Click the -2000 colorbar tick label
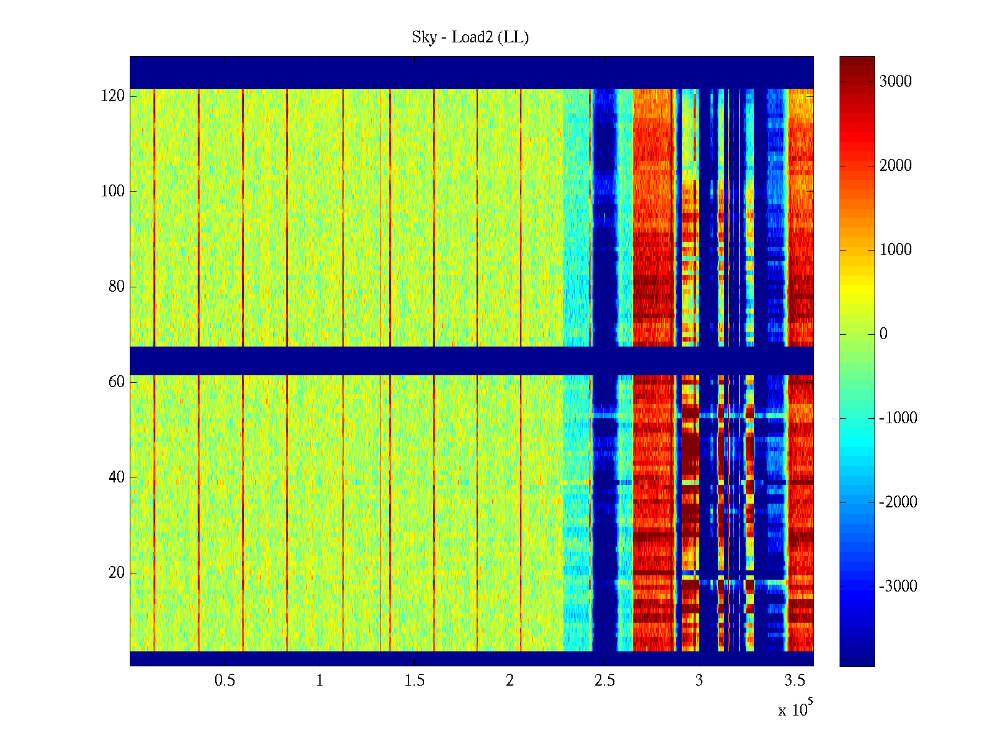This screenshot has width=998, height=748. [898, 502]
